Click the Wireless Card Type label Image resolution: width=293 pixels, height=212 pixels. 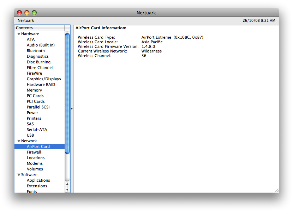[x=96, y=37]
